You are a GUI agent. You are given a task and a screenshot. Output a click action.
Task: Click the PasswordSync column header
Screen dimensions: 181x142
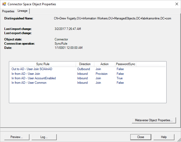pyautogui.click(x=126, y=64)
